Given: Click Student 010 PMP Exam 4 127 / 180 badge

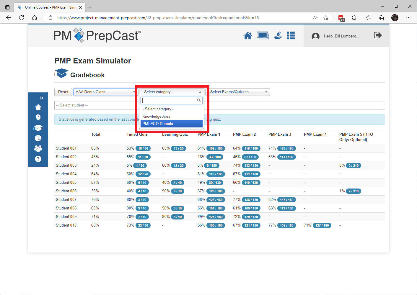Looking at the screenshot, I should tap(322, 225).
